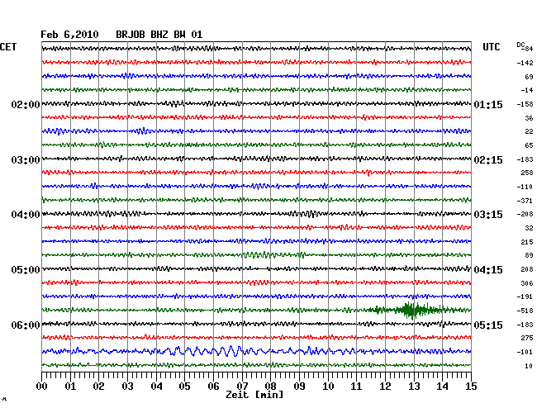Click the large blue long-period waves near minute 06
This screenshot has height=408, width=537.
pyautogui.click(x=212, y=351)
